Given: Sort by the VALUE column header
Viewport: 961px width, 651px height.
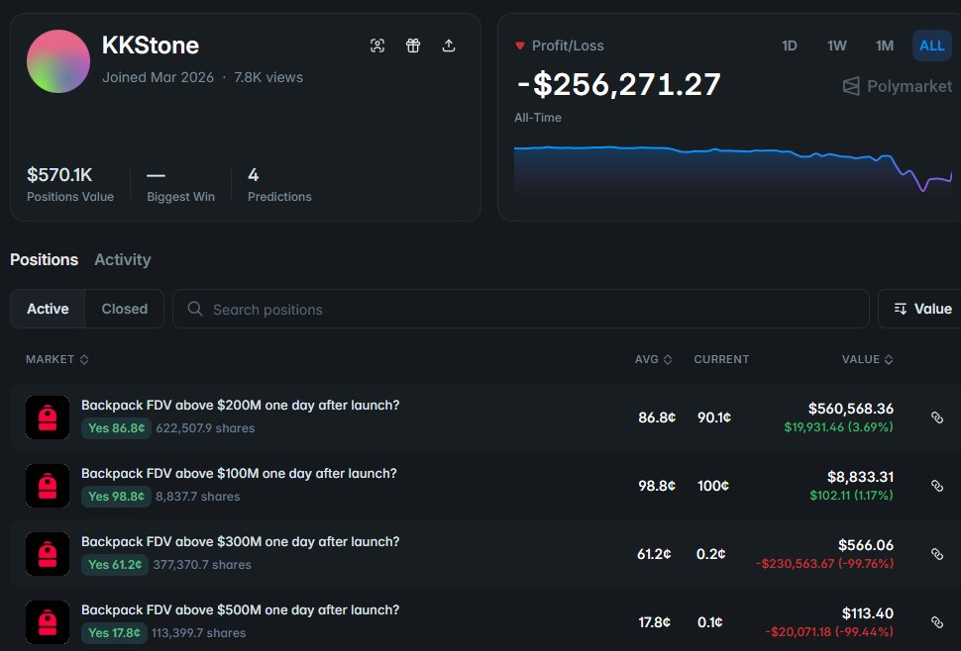Looking at the screenshot, I should (x=867, y=359).
